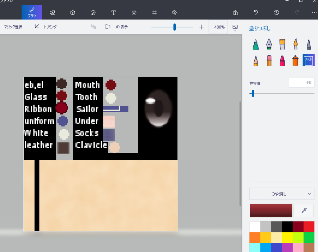
Task: Open the more options ellipsis menu
Action: (314, 13)
